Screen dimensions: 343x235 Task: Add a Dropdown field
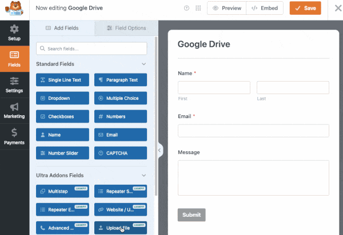pyautogui.click(x=62, y=98)
